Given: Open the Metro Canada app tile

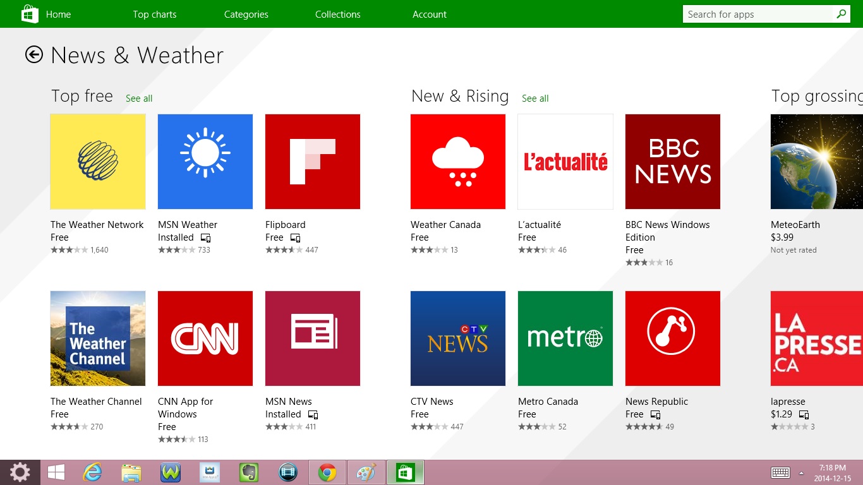Looking at the screenshot, I should pos(565,338).
